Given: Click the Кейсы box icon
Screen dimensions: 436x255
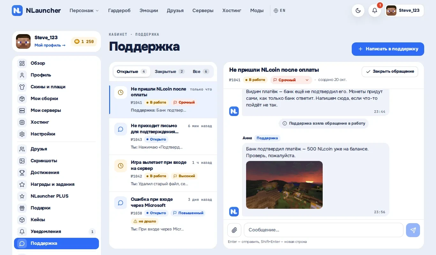Looking at the screenshot, I should pyautogui.click(x=22, y=220).
